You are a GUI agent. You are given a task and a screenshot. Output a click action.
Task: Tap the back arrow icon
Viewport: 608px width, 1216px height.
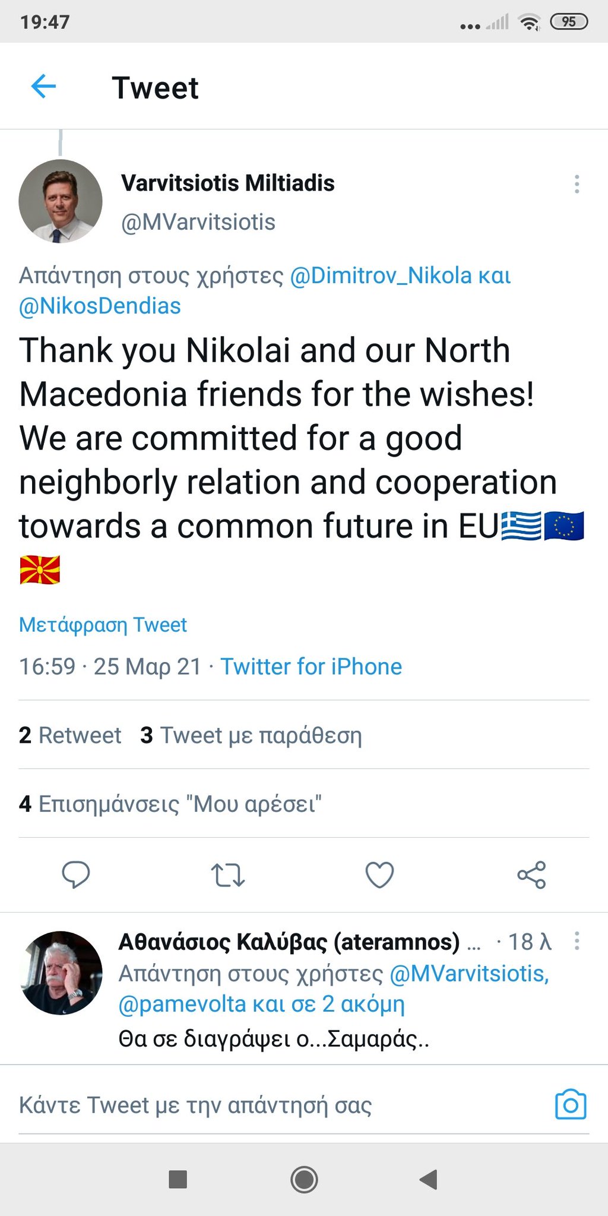43,87
